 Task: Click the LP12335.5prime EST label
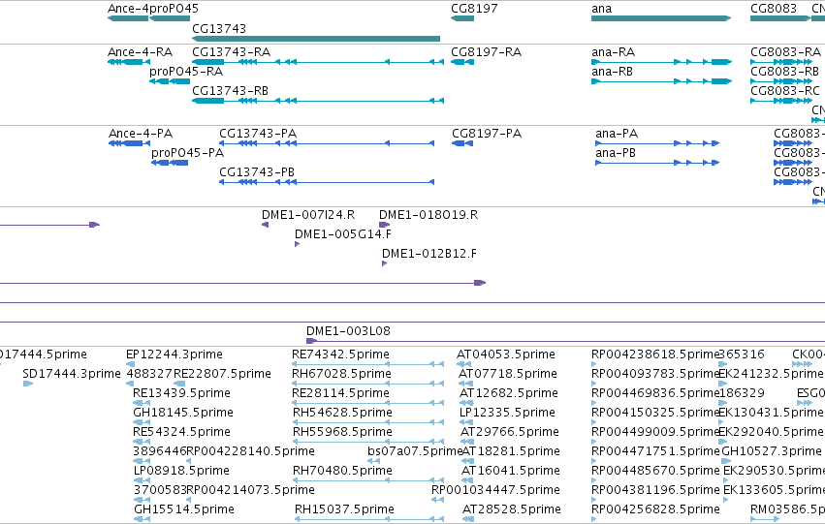[507, 413]
